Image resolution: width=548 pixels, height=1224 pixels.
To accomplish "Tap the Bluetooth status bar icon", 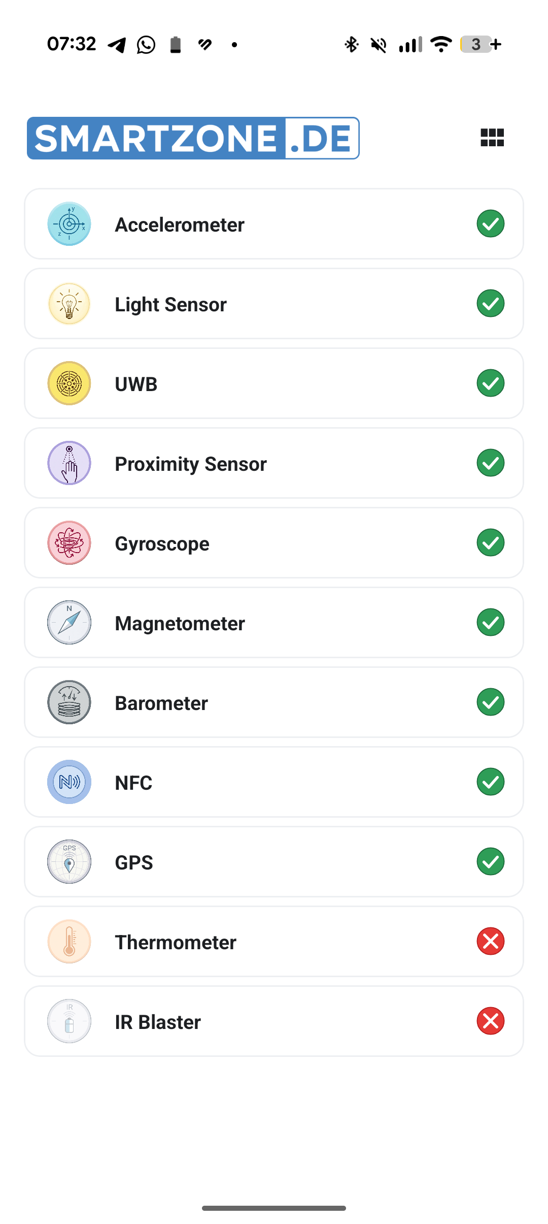I will [x=351, y=45].
